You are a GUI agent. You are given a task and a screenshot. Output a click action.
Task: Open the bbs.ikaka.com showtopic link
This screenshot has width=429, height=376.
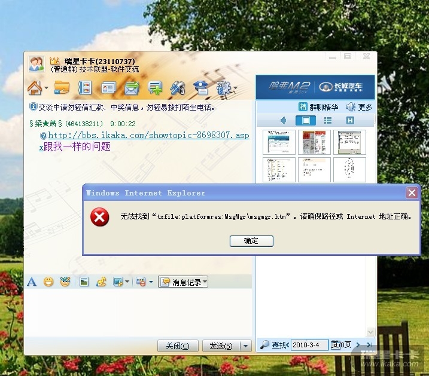(148, 135)
